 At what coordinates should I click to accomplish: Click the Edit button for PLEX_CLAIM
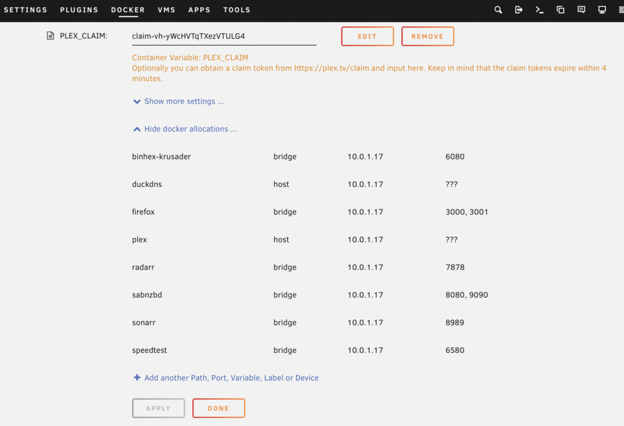[x=368, y=36]
